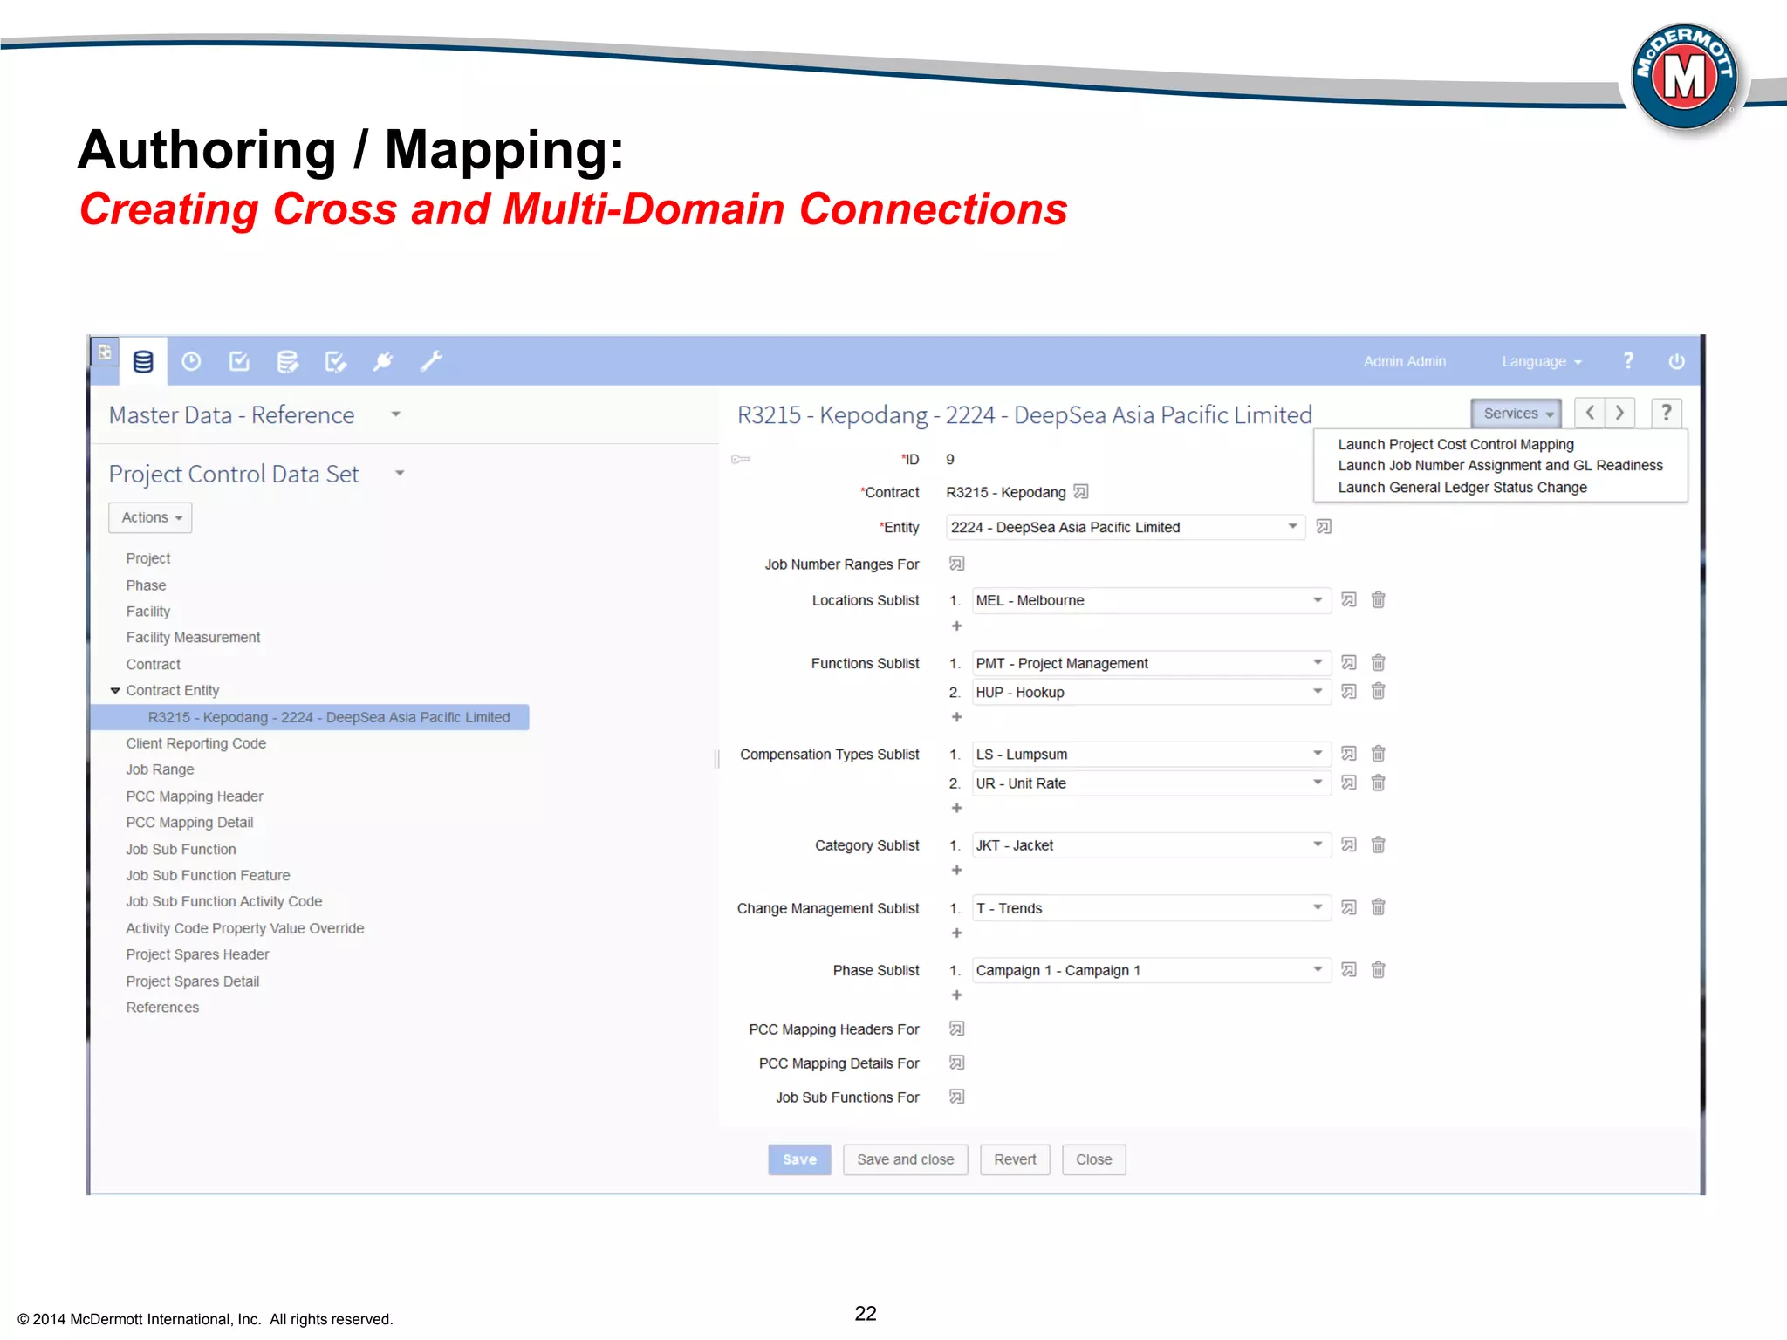Open the Entity dropdown 2224 - DeepSea
Viewport: 1787px width, 1340px height.
[1126, 527]
